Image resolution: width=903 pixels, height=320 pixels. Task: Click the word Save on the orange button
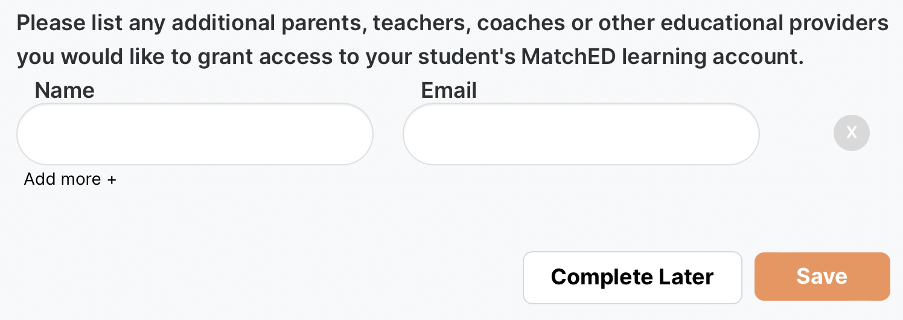[x=822, y=277]
